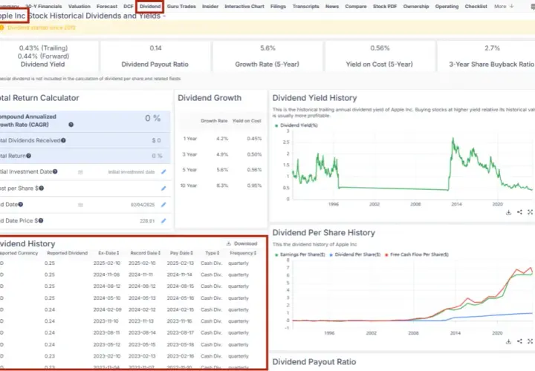
Task: Toggle Dividend Per Share($) legend series
Action: [x=355, y=255]
